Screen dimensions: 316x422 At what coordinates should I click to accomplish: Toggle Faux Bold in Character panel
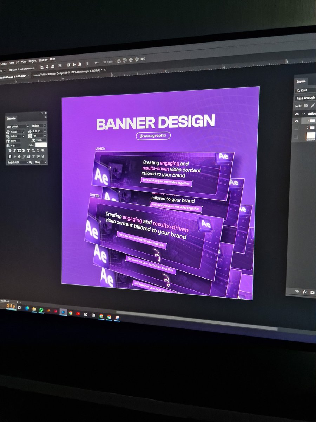pyautogui.click(x=10, y=151)
